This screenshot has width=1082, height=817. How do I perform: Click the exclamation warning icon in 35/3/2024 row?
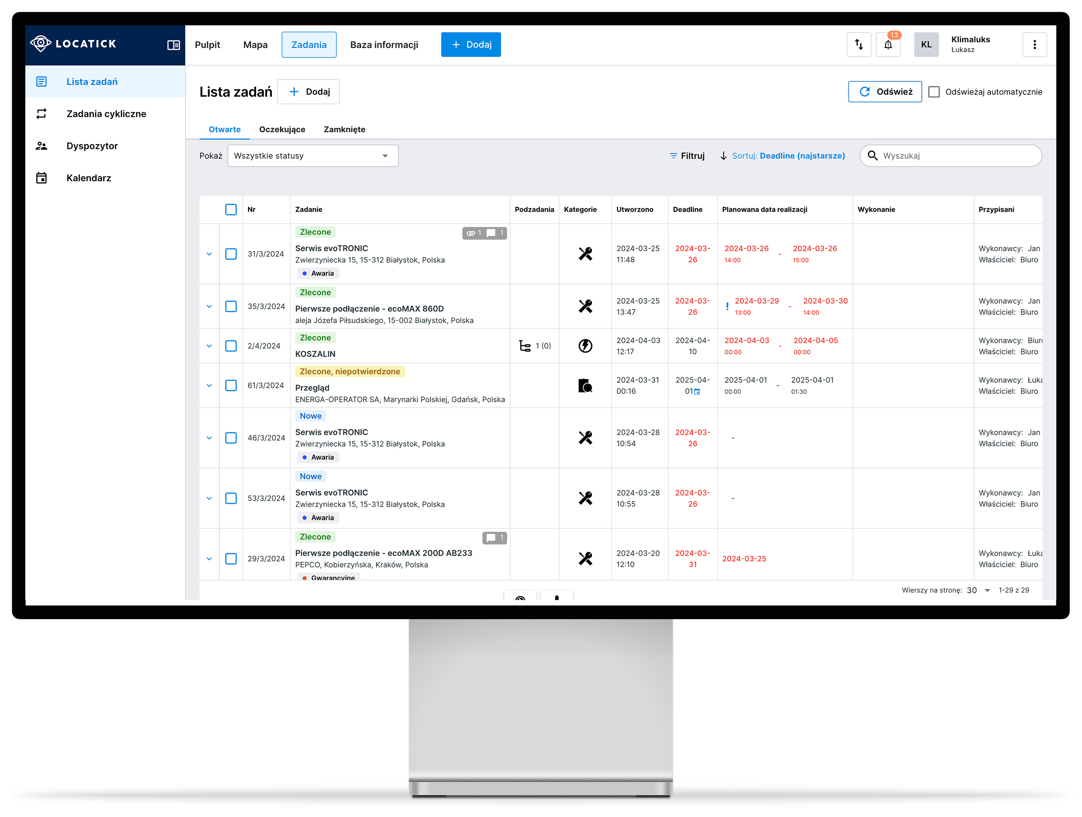(727, 306)
